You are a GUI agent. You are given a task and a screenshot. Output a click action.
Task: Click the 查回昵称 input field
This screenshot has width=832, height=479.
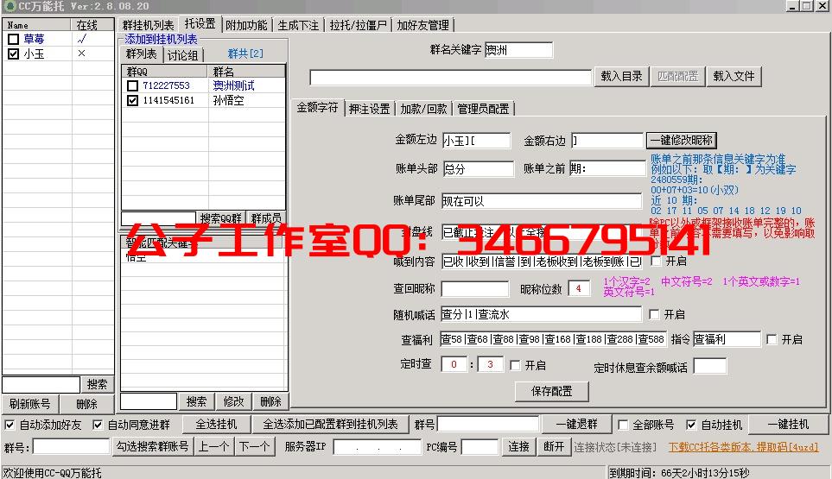pyautogui.click(x=475, y=289)
